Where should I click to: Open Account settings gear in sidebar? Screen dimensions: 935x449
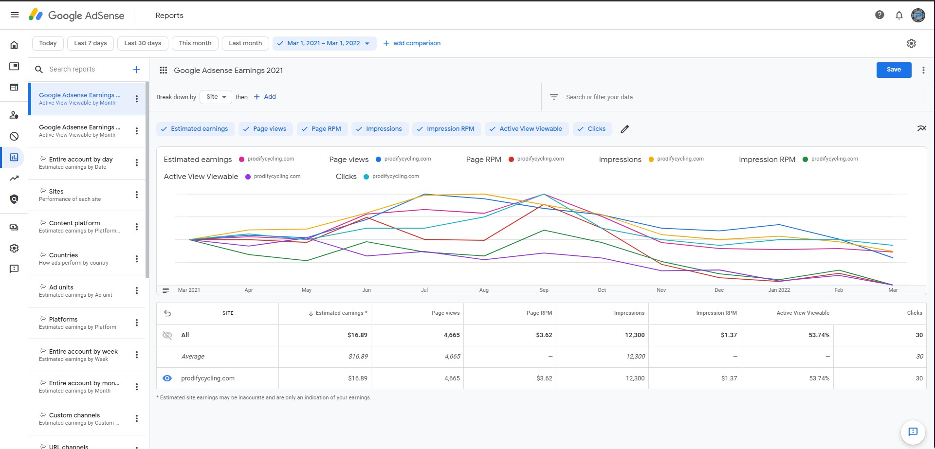tap(14, 248)
